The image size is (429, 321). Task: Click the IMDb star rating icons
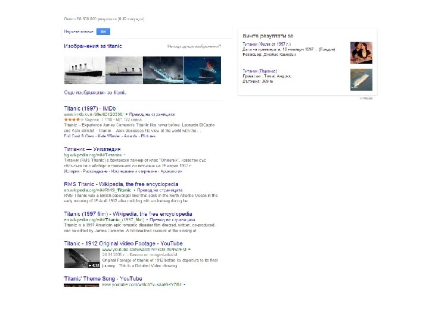point(74,119)
